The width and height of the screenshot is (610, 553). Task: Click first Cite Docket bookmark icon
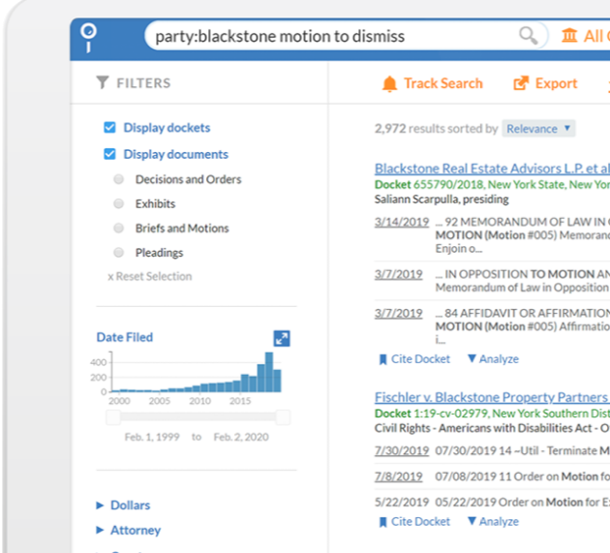[382, 359]
